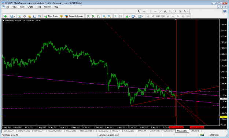
Task: Switch to the USDJPY,Weekly chart tab
Action: [55, 131]
